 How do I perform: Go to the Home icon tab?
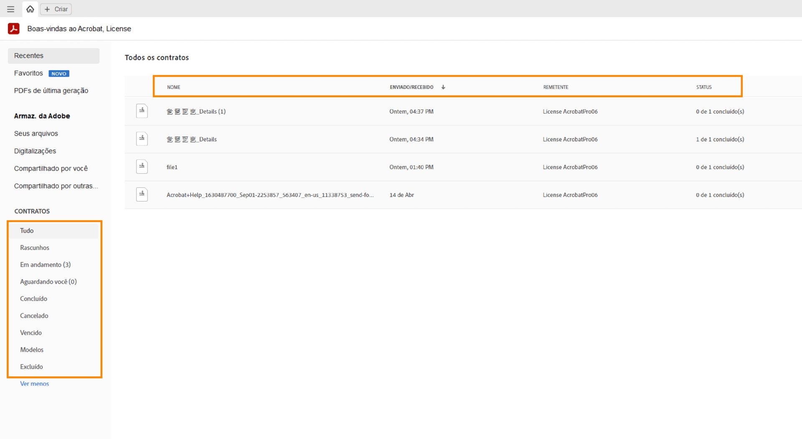pyautogui.click(x=30, y=9)
